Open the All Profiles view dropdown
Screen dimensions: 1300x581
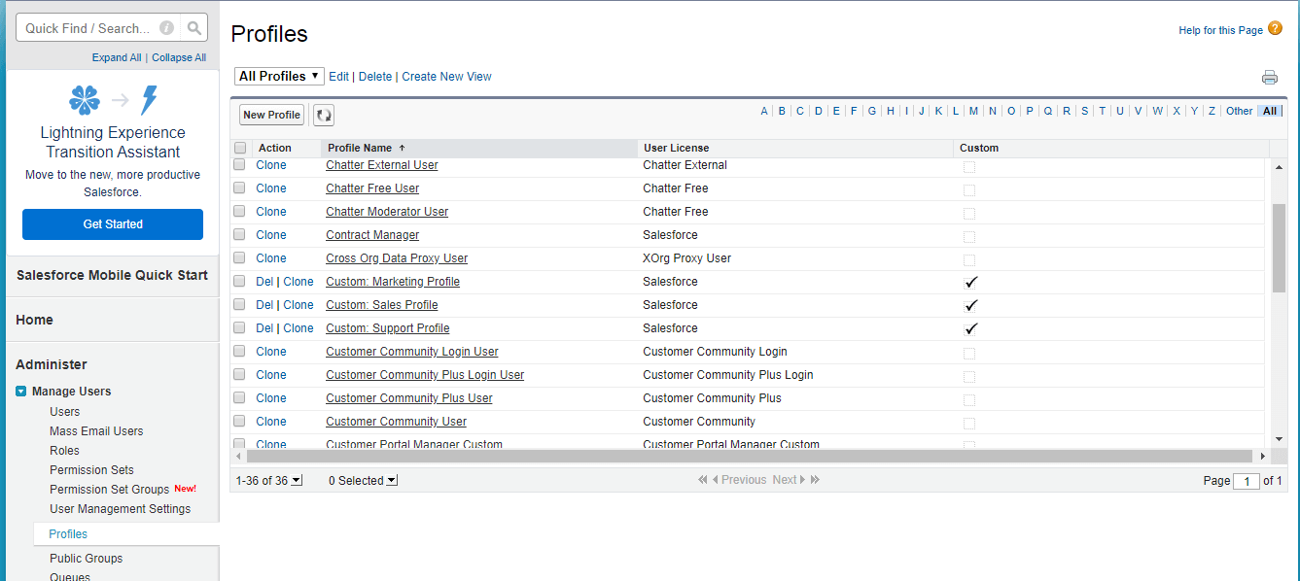[279, 76]
